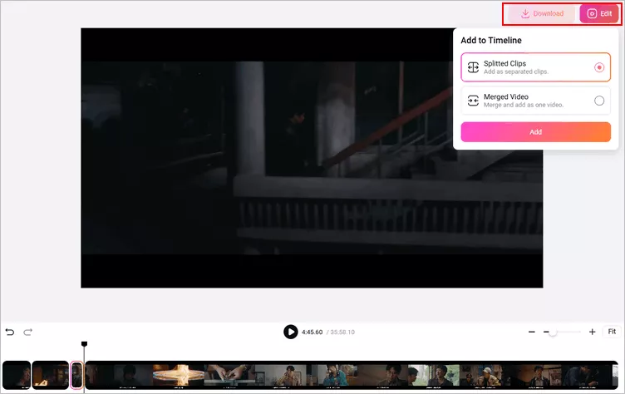The height and width of the screenshot is (394, 625).
Task: Select the first timeline clip
Action: click(17, 375)
